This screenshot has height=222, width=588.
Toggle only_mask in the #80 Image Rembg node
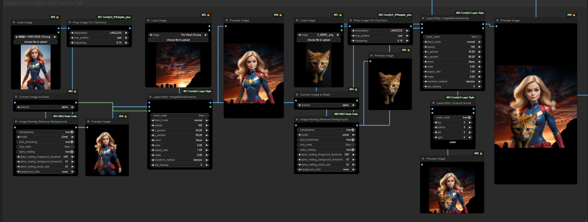(352, 145)
